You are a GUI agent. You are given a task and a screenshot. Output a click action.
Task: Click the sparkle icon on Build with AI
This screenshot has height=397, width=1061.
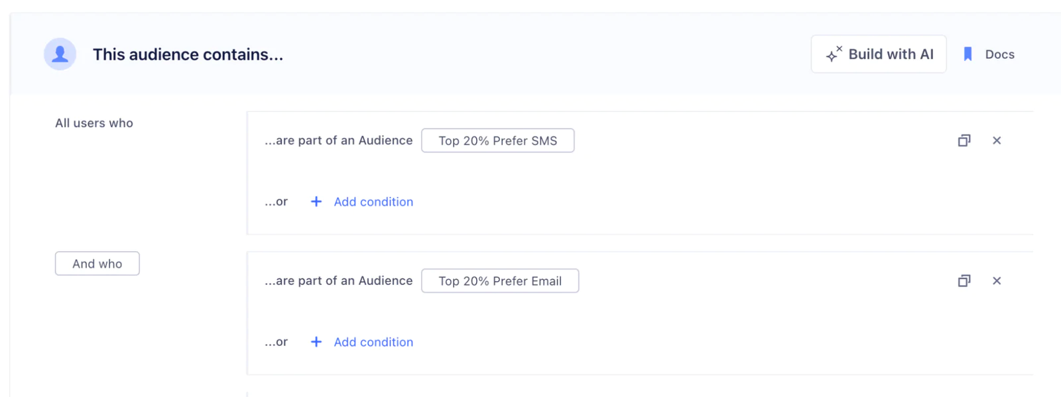click(x=834, y=54)
